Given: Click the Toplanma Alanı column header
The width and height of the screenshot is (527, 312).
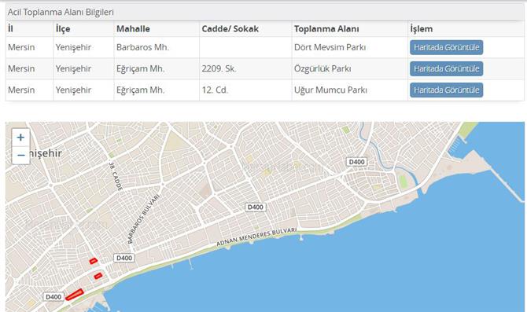Looking at the screenshot, I should click(326, 29).
